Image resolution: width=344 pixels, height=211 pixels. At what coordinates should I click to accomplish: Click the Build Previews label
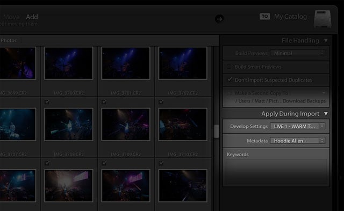click(252, 53)
